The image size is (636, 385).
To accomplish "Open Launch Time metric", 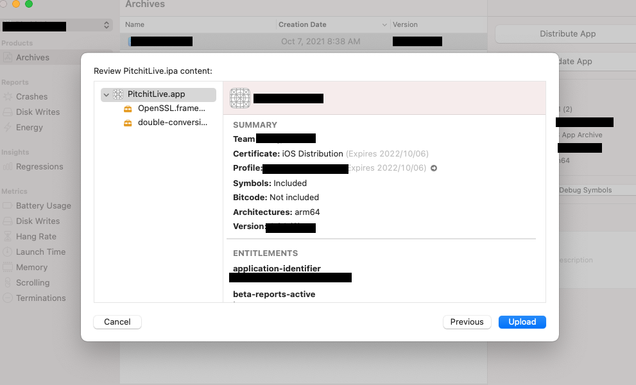I will point(40,252).
